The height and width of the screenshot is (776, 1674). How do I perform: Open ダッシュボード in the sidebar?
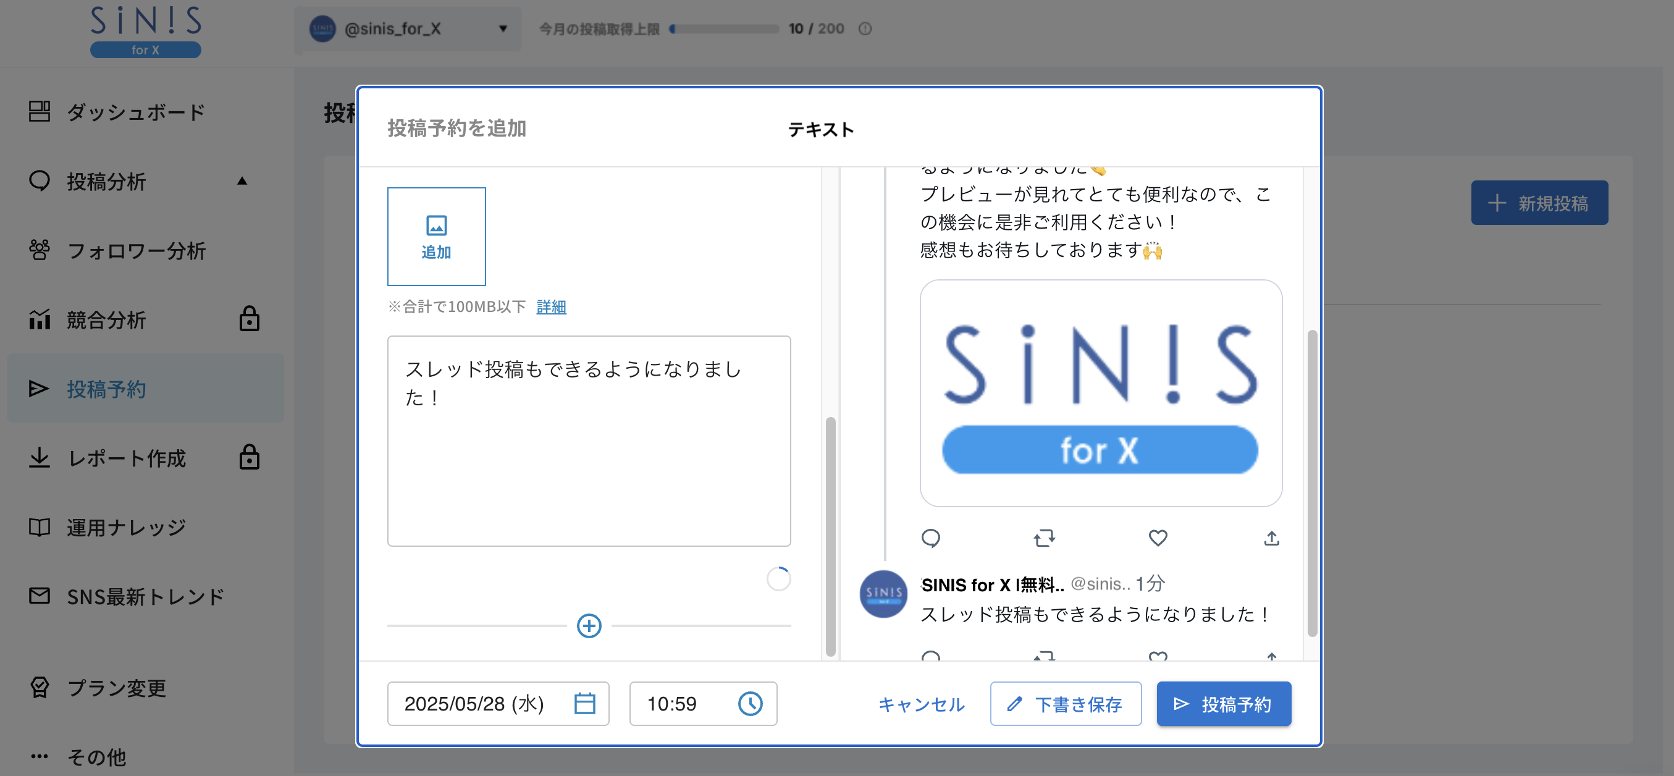(x=135, y=112)
